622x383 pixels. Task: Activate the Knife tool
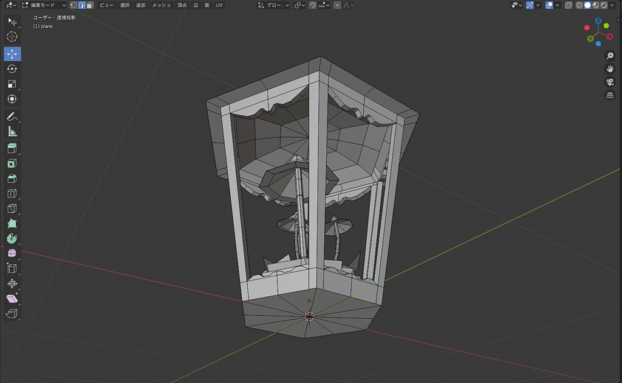12,208
